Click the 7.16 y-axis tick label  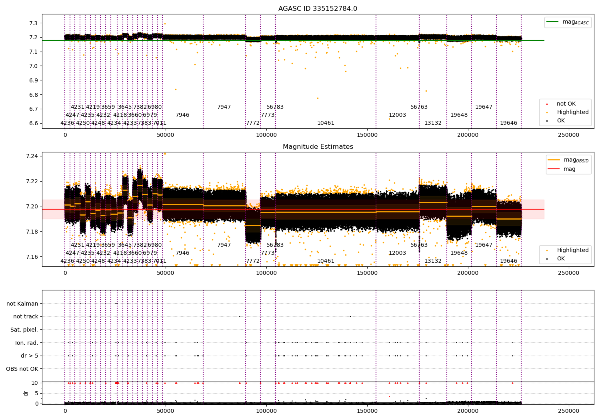[32, 257]
